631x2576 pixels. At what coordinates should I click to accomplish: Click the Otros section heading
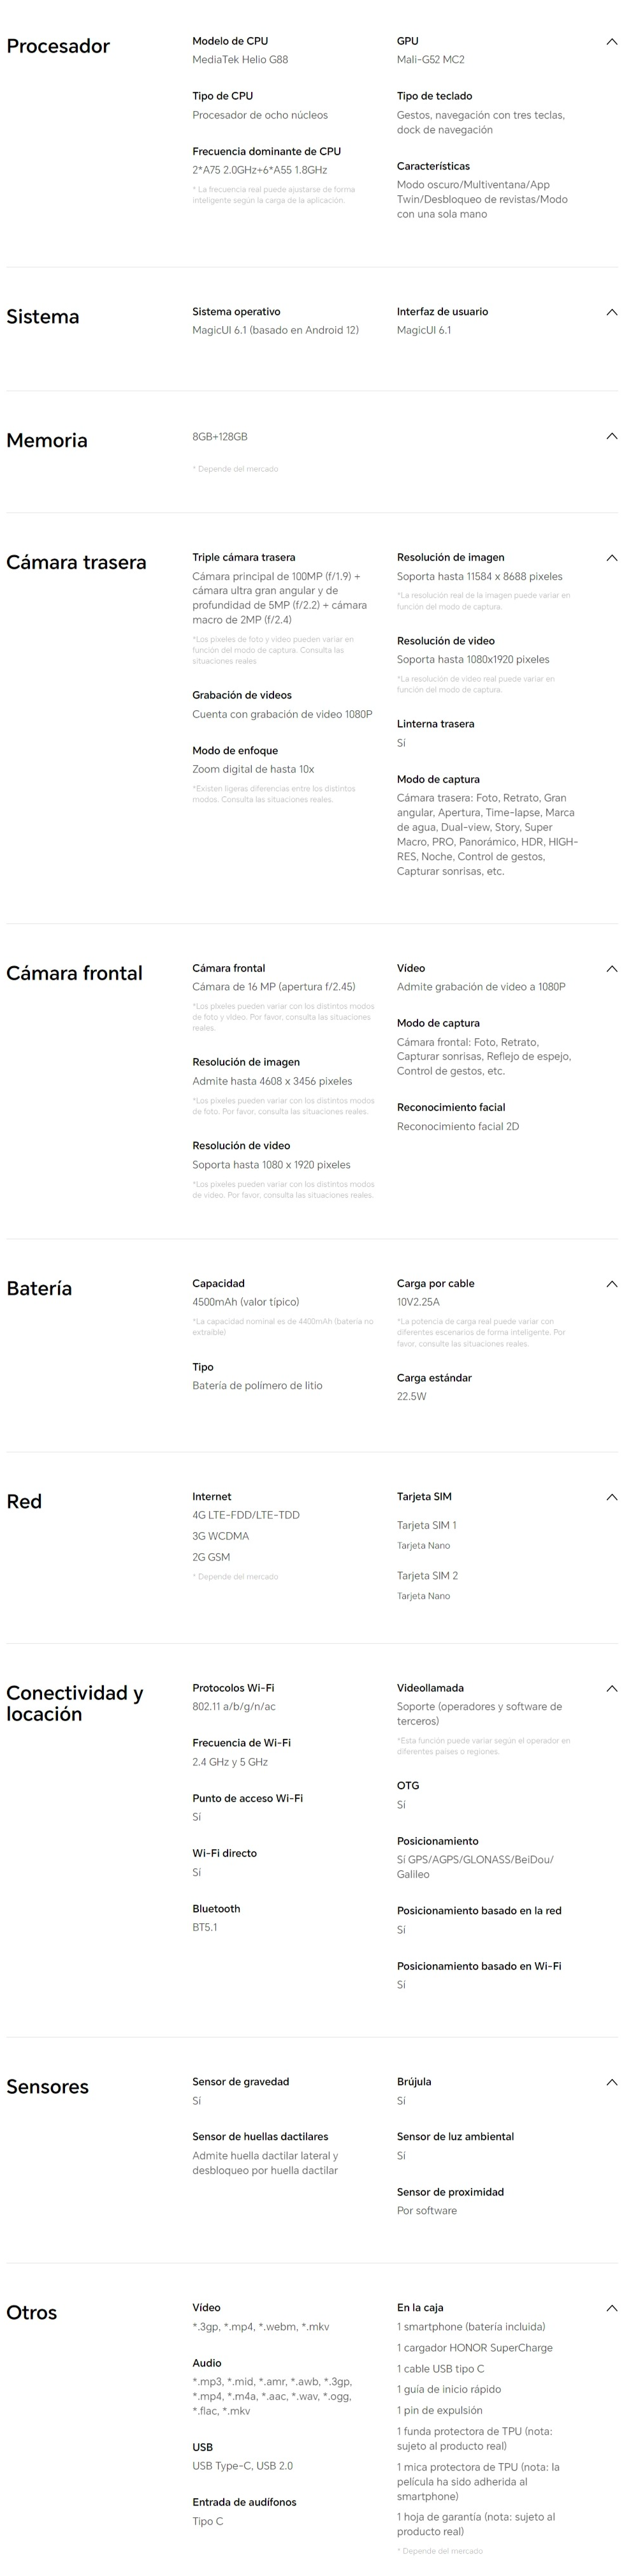[32, 2313]
